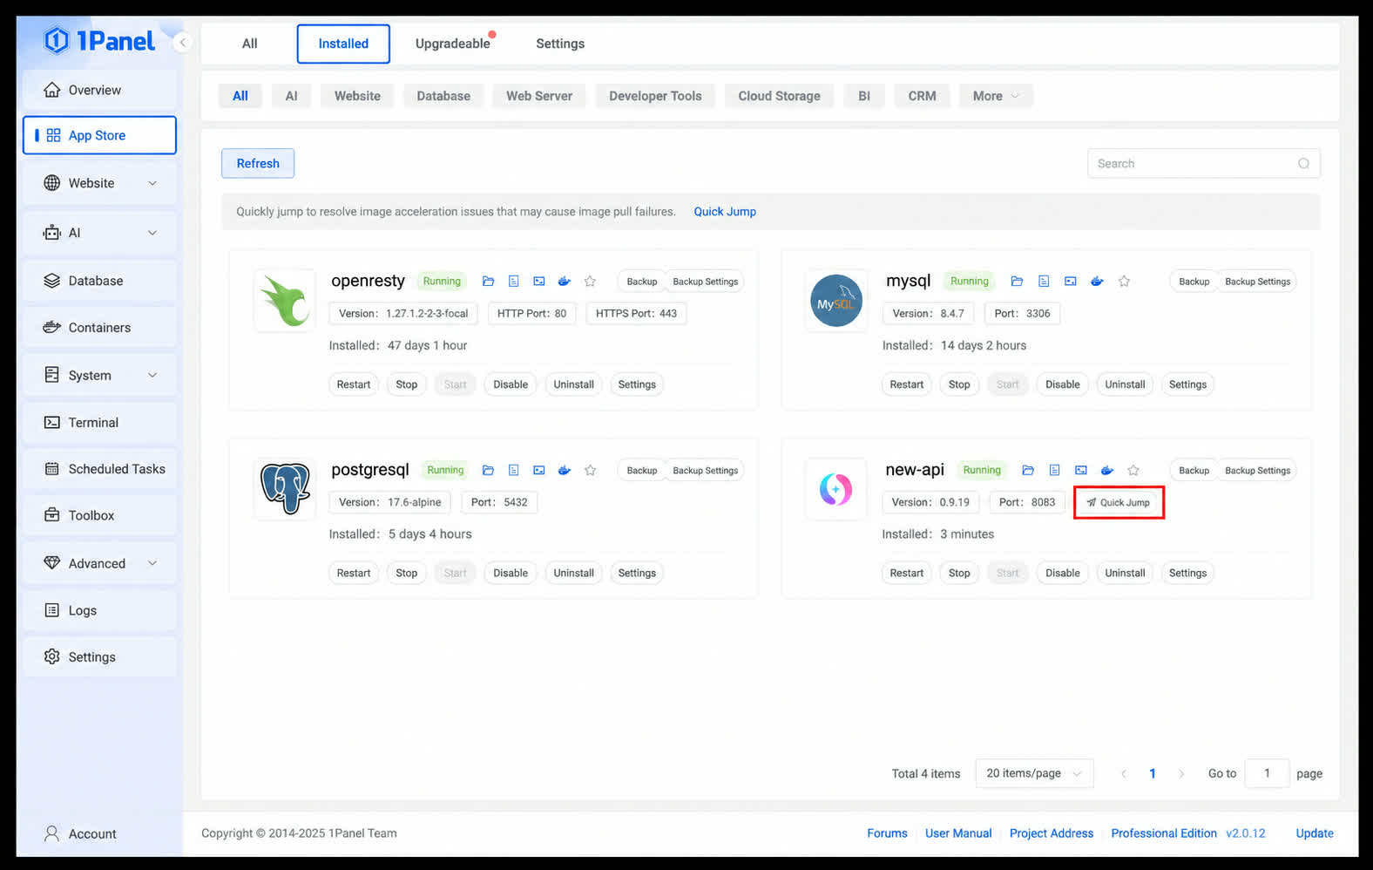View new-api's log document icon

coord(1054,471)
